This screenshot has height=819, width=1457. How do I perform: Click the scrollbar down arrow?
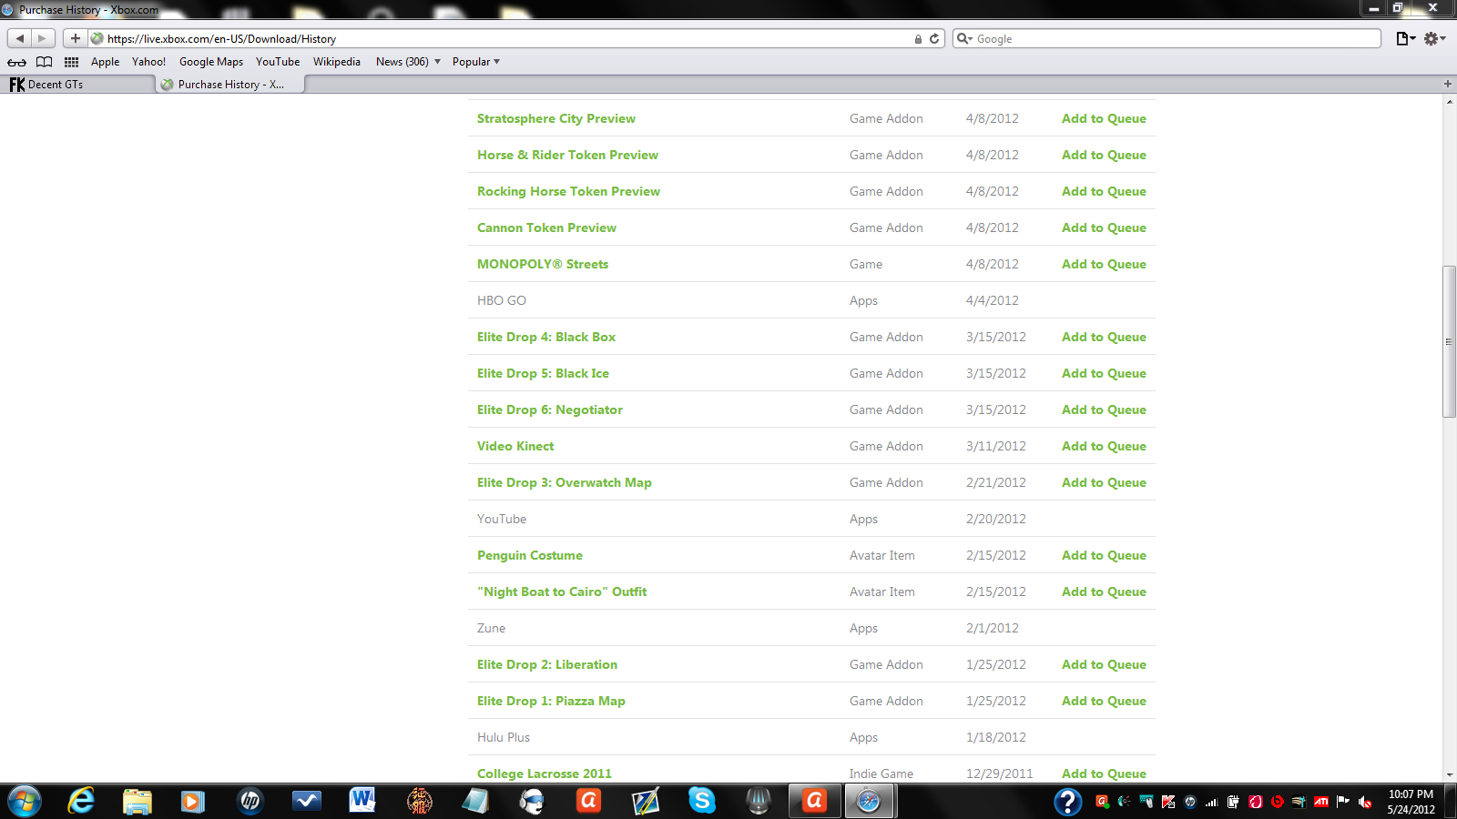1449,775
